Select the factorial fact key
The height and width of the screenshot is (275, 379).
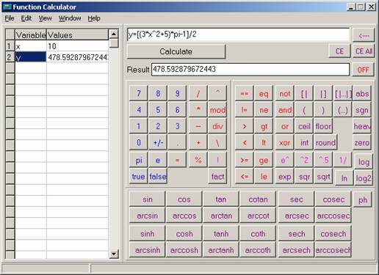[x=217, y=177]
